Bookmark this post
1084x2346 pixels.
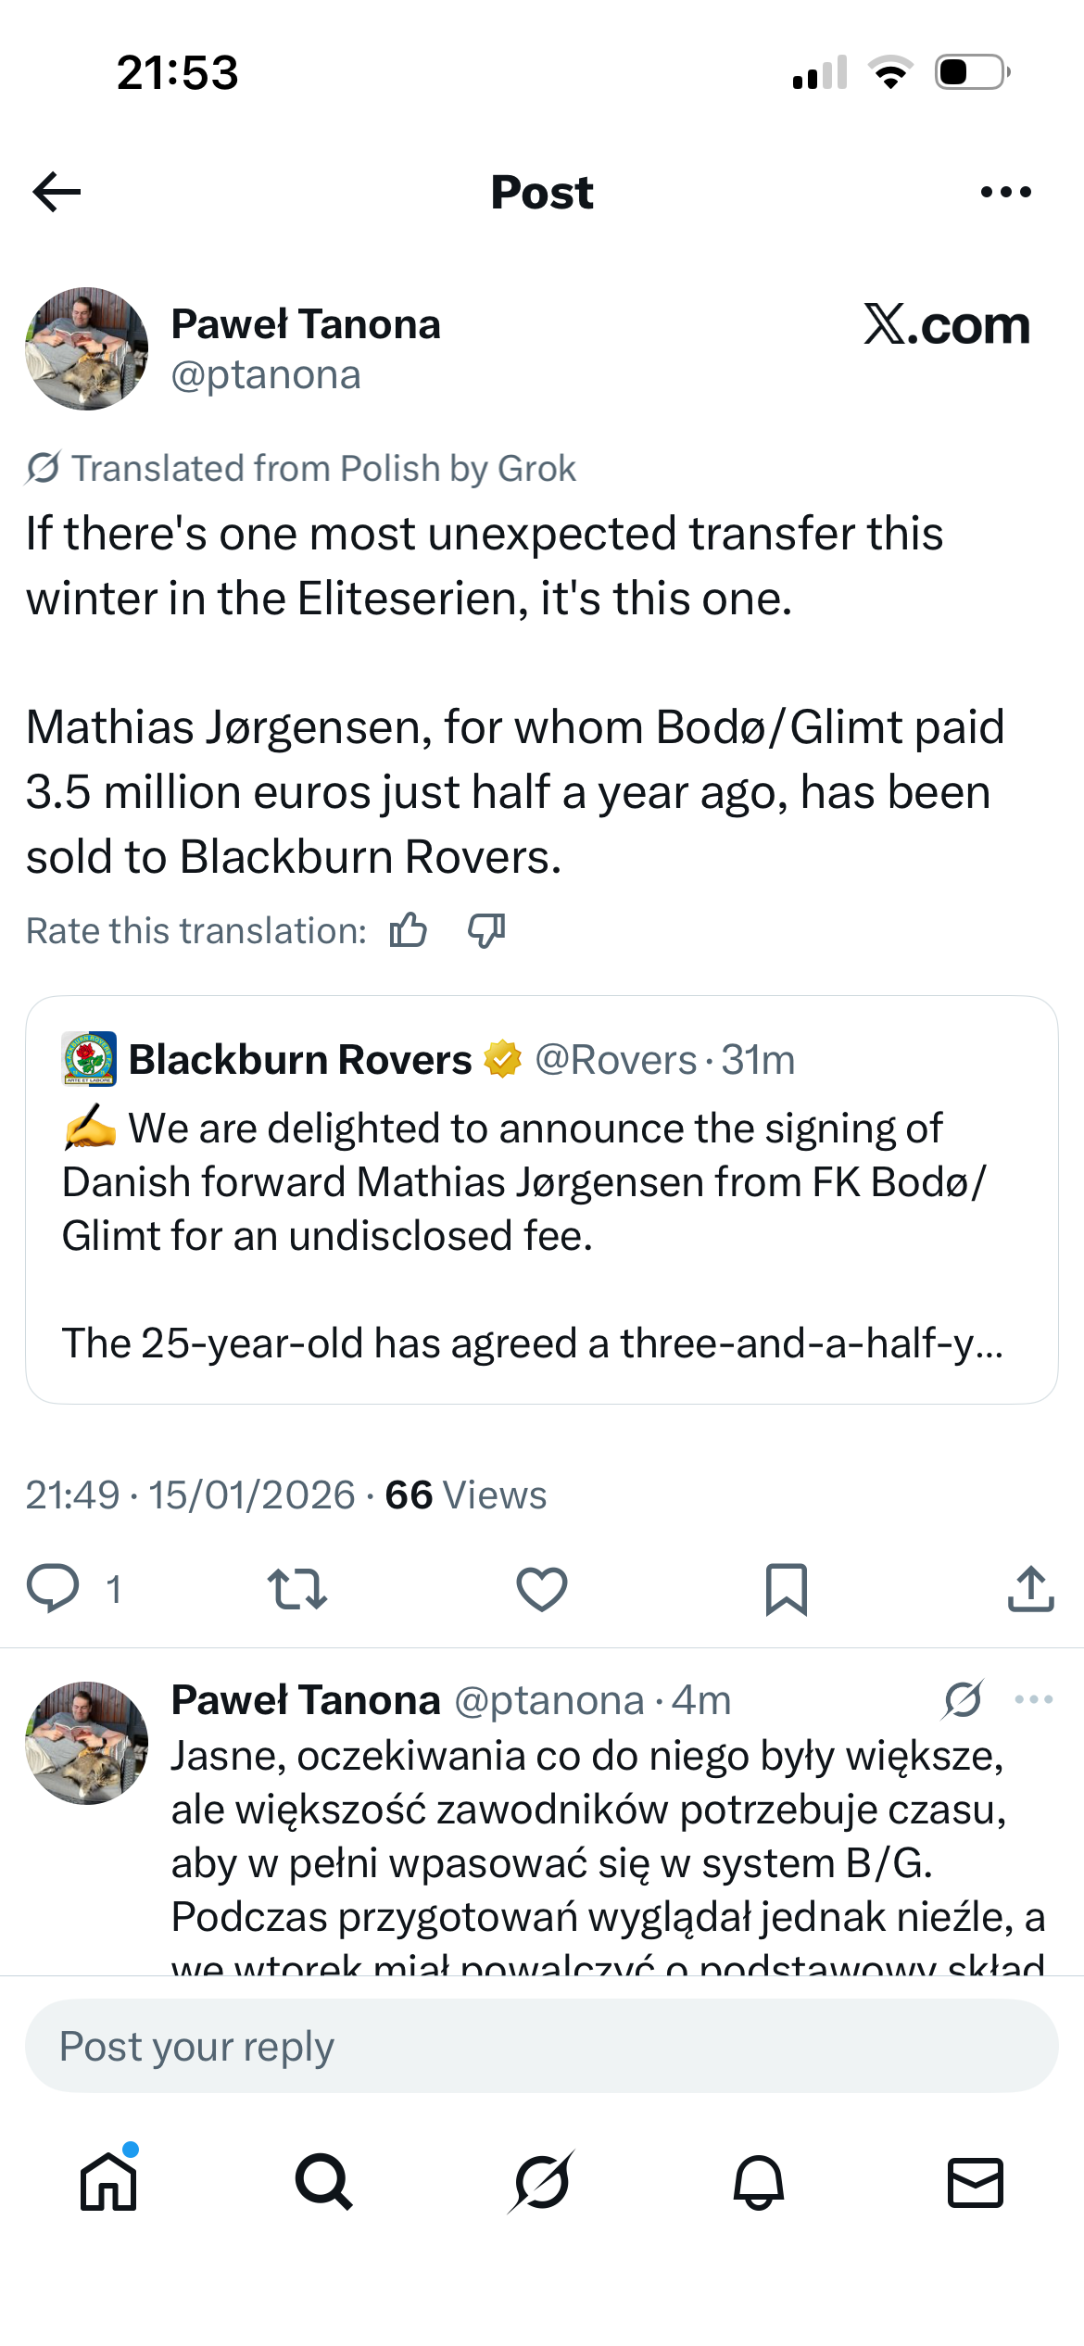click(x=786, y=1589)
